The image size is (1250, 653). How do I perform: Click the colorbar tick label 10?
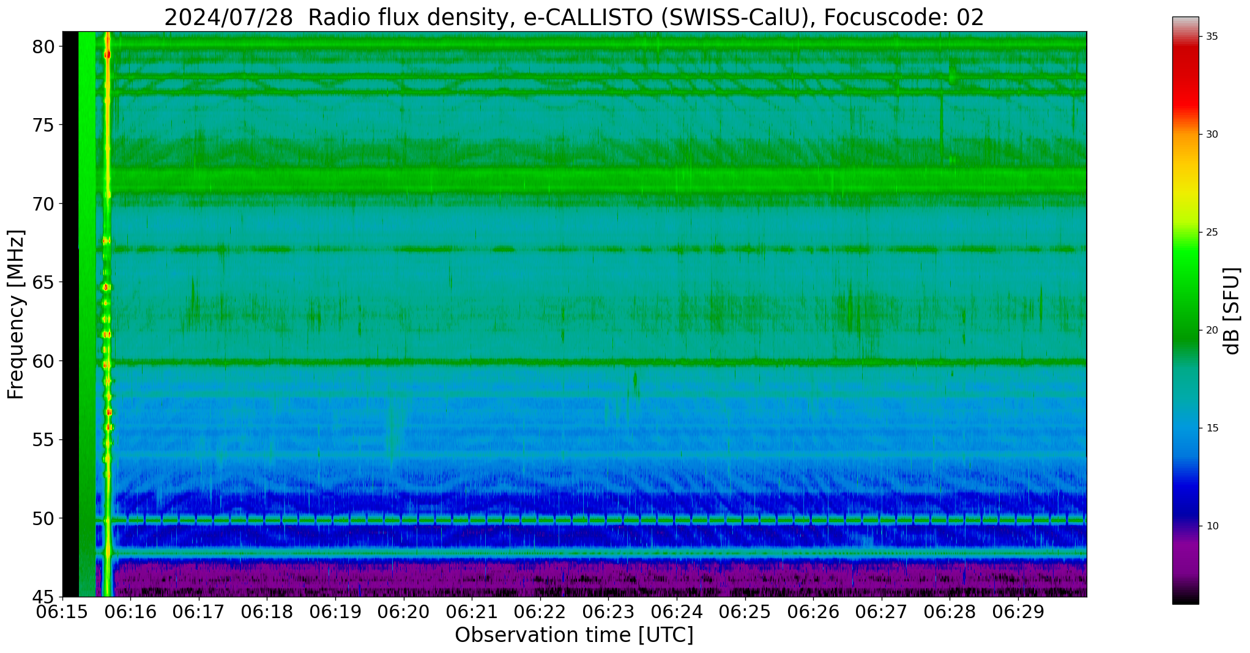click(1212, 526)
